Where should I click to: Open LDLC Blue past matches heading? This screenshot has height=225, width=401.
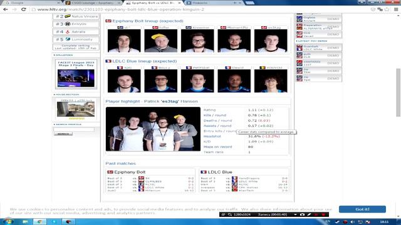pyautogui.click(x=220, y=172)
